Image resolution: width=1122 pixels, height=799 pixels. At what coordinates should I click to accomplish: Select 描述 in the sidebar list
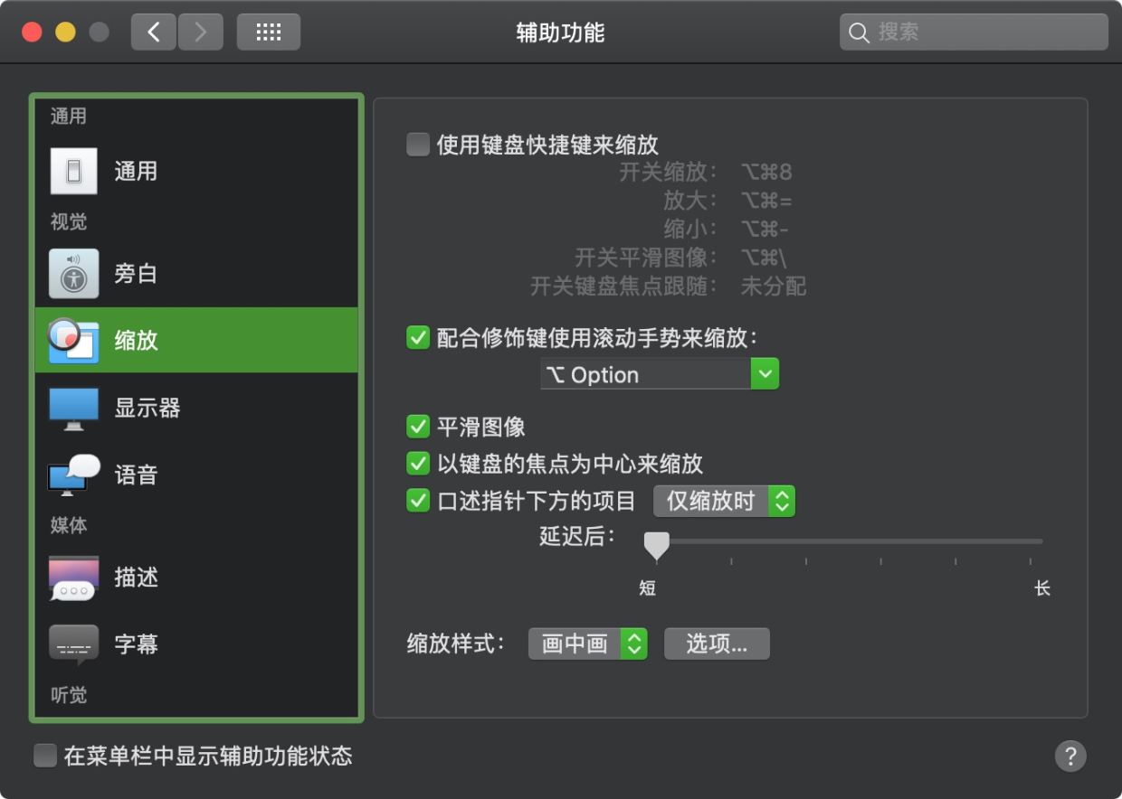coord(196,577)
